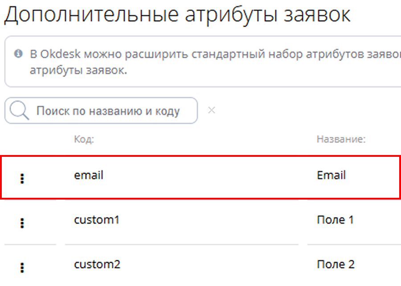
Task: Select the "custom2" code cell
Action: coord(97,264)
